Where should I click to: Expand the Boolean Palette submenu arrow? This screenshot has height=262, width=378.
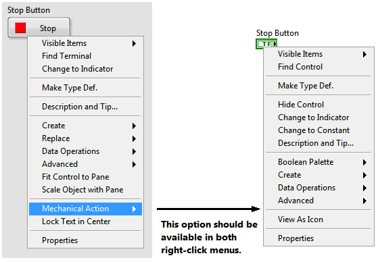pos(364,162)
